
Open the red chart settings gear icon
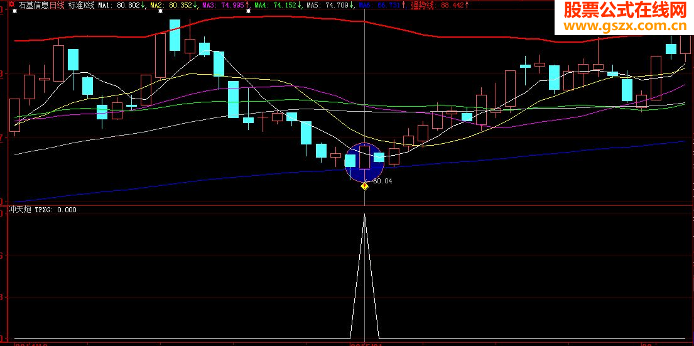tap(11, 4)
